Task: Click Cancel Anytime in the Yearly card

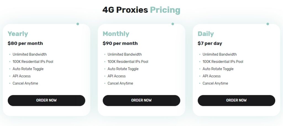Action: [x=25, y=83]
